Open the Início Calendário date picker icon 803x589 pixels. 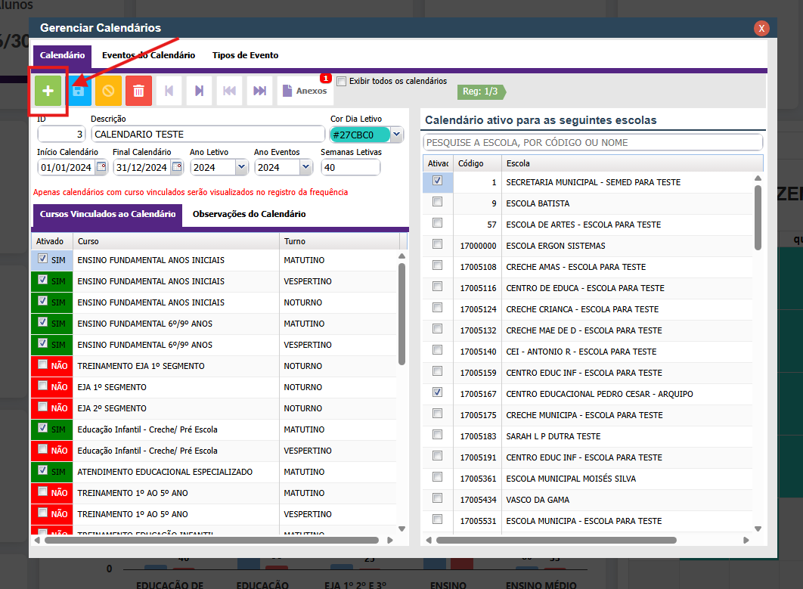102,167
